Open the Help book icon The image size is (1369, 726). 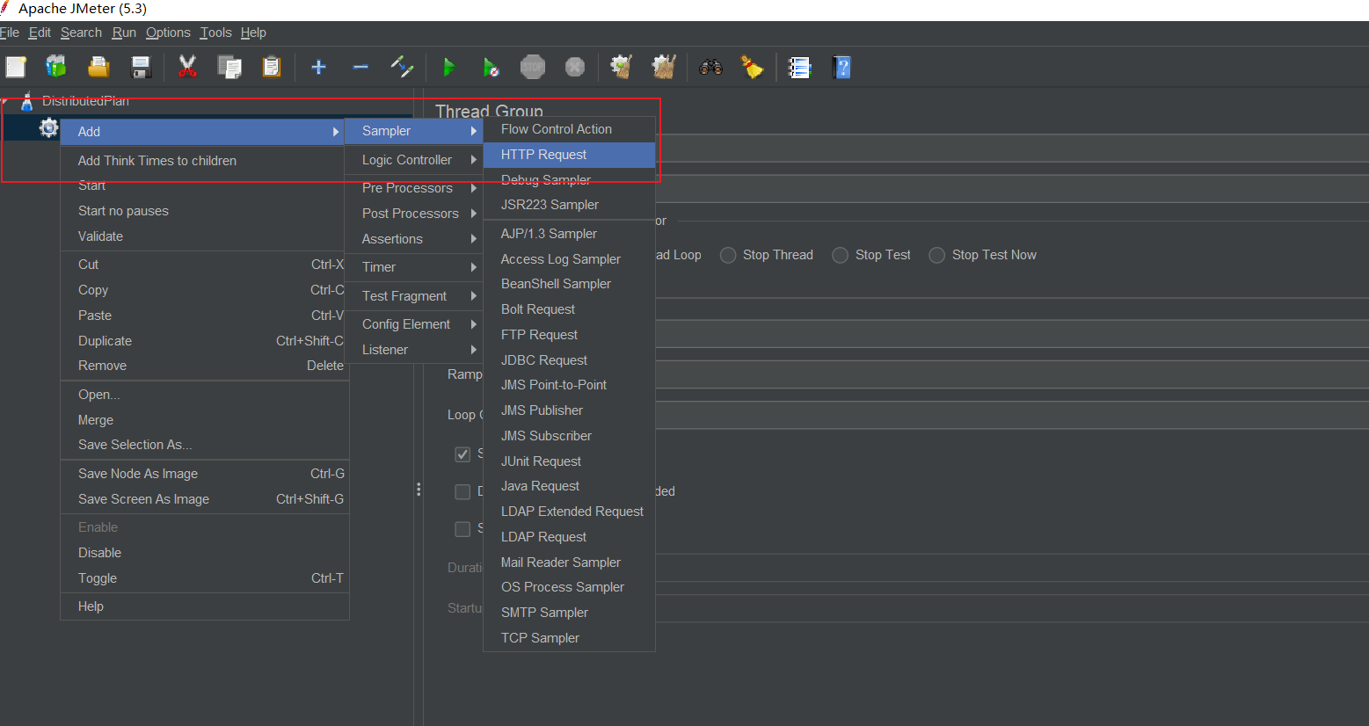pyautogui.click(x=841, y=67)
